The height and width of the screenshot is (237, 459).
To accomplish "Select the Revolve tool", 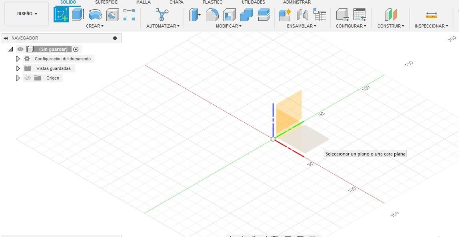I will pos(96,15).
